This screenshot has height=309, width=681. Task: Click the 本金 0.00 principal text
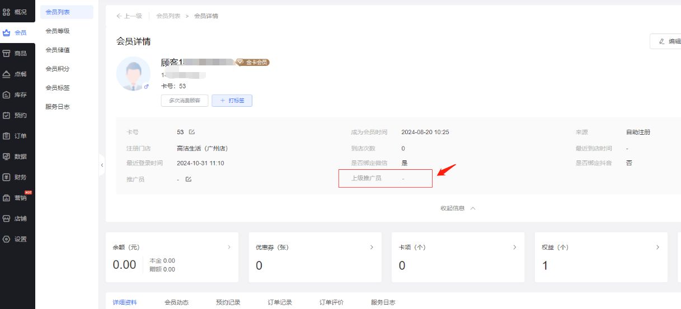pyautogui.click(x=162, y=260)
